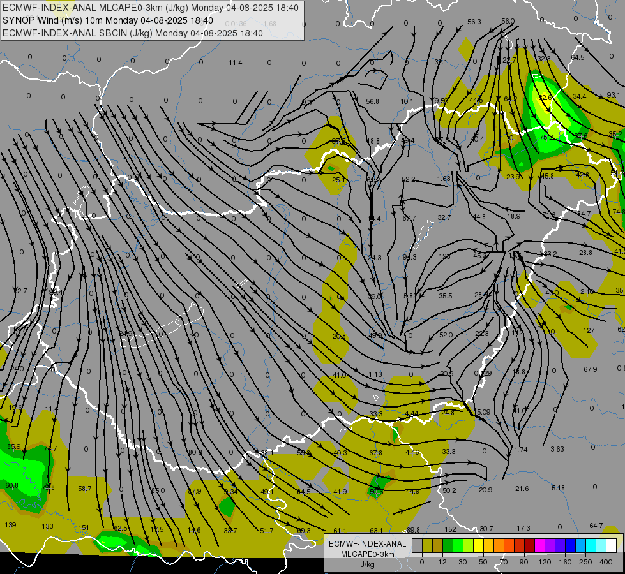The image size is (625, 574).
Task: Click the map value 85.9
Action: [x=13, y=446]
